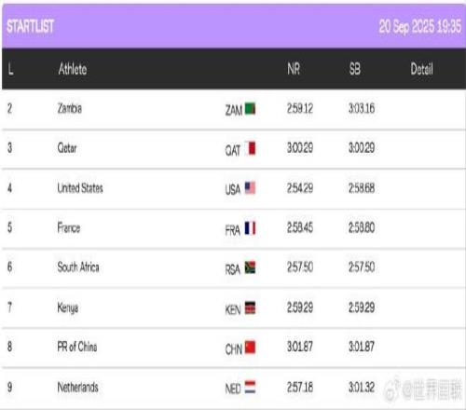Click the South Africa flag icon
Screen dimensions: 466x410
[x=250, y=267]
